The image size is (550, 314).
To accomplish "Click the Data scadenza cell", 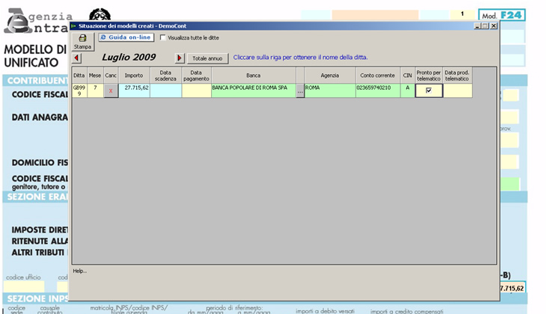I will (x=165, y=90).
